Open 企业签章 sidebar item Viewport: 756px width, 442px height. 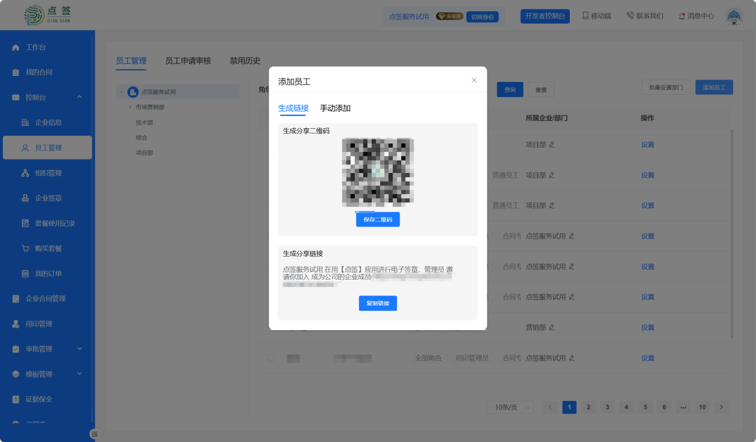click(x=47, y=198)
